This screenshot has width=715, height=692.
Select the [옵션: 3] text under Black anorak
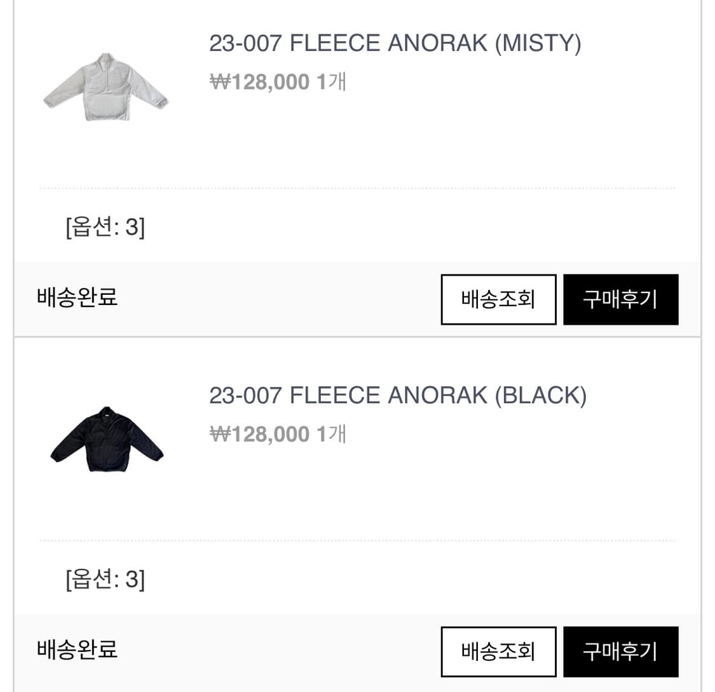[x=105, y=579]
